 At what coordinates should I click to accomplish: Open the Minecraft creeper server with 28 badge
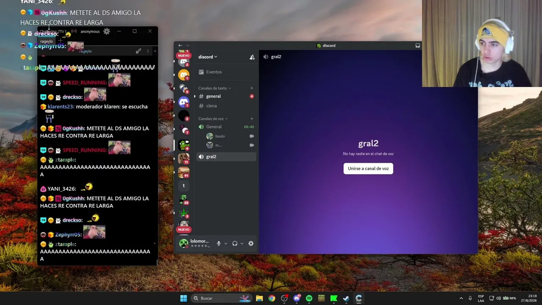click(x=184, y=199)
